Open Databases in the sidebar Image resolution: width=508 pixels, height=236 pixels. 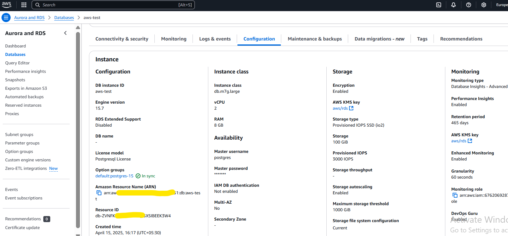(x=15, y=54)
